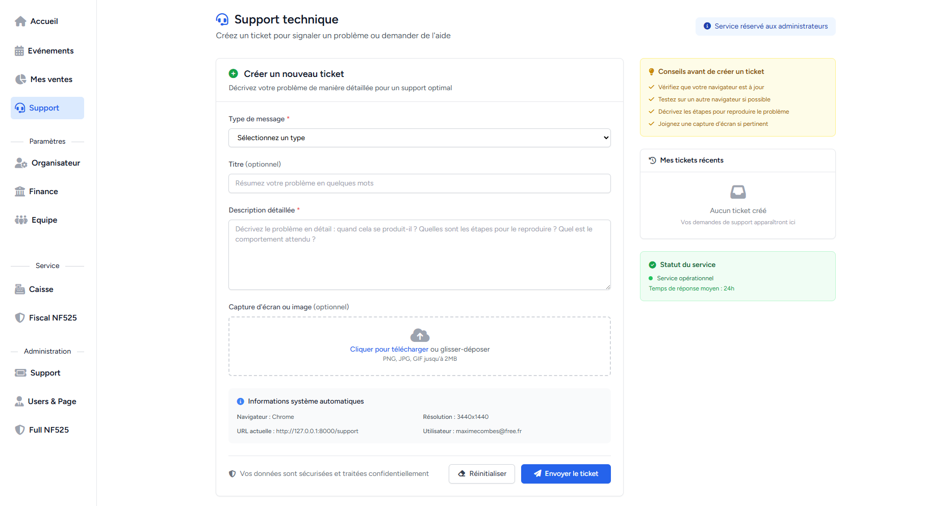Viewport: 951px width, 506px height.
Task: Open the Equipe page
Action: click(x=47, y=220)
